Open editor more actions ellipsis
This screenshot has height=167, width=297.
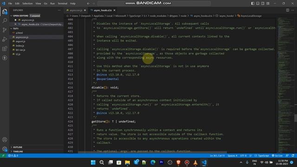293,10
